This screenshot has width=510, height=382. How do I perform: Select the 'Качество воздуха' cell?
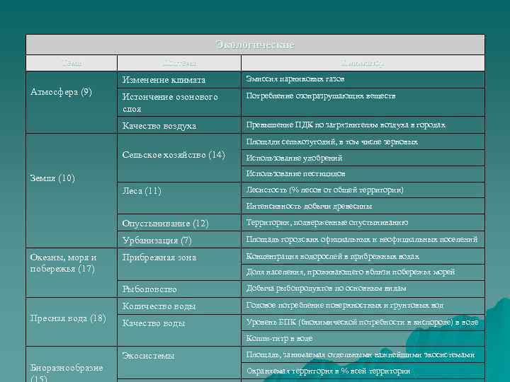tap(179, 125)
